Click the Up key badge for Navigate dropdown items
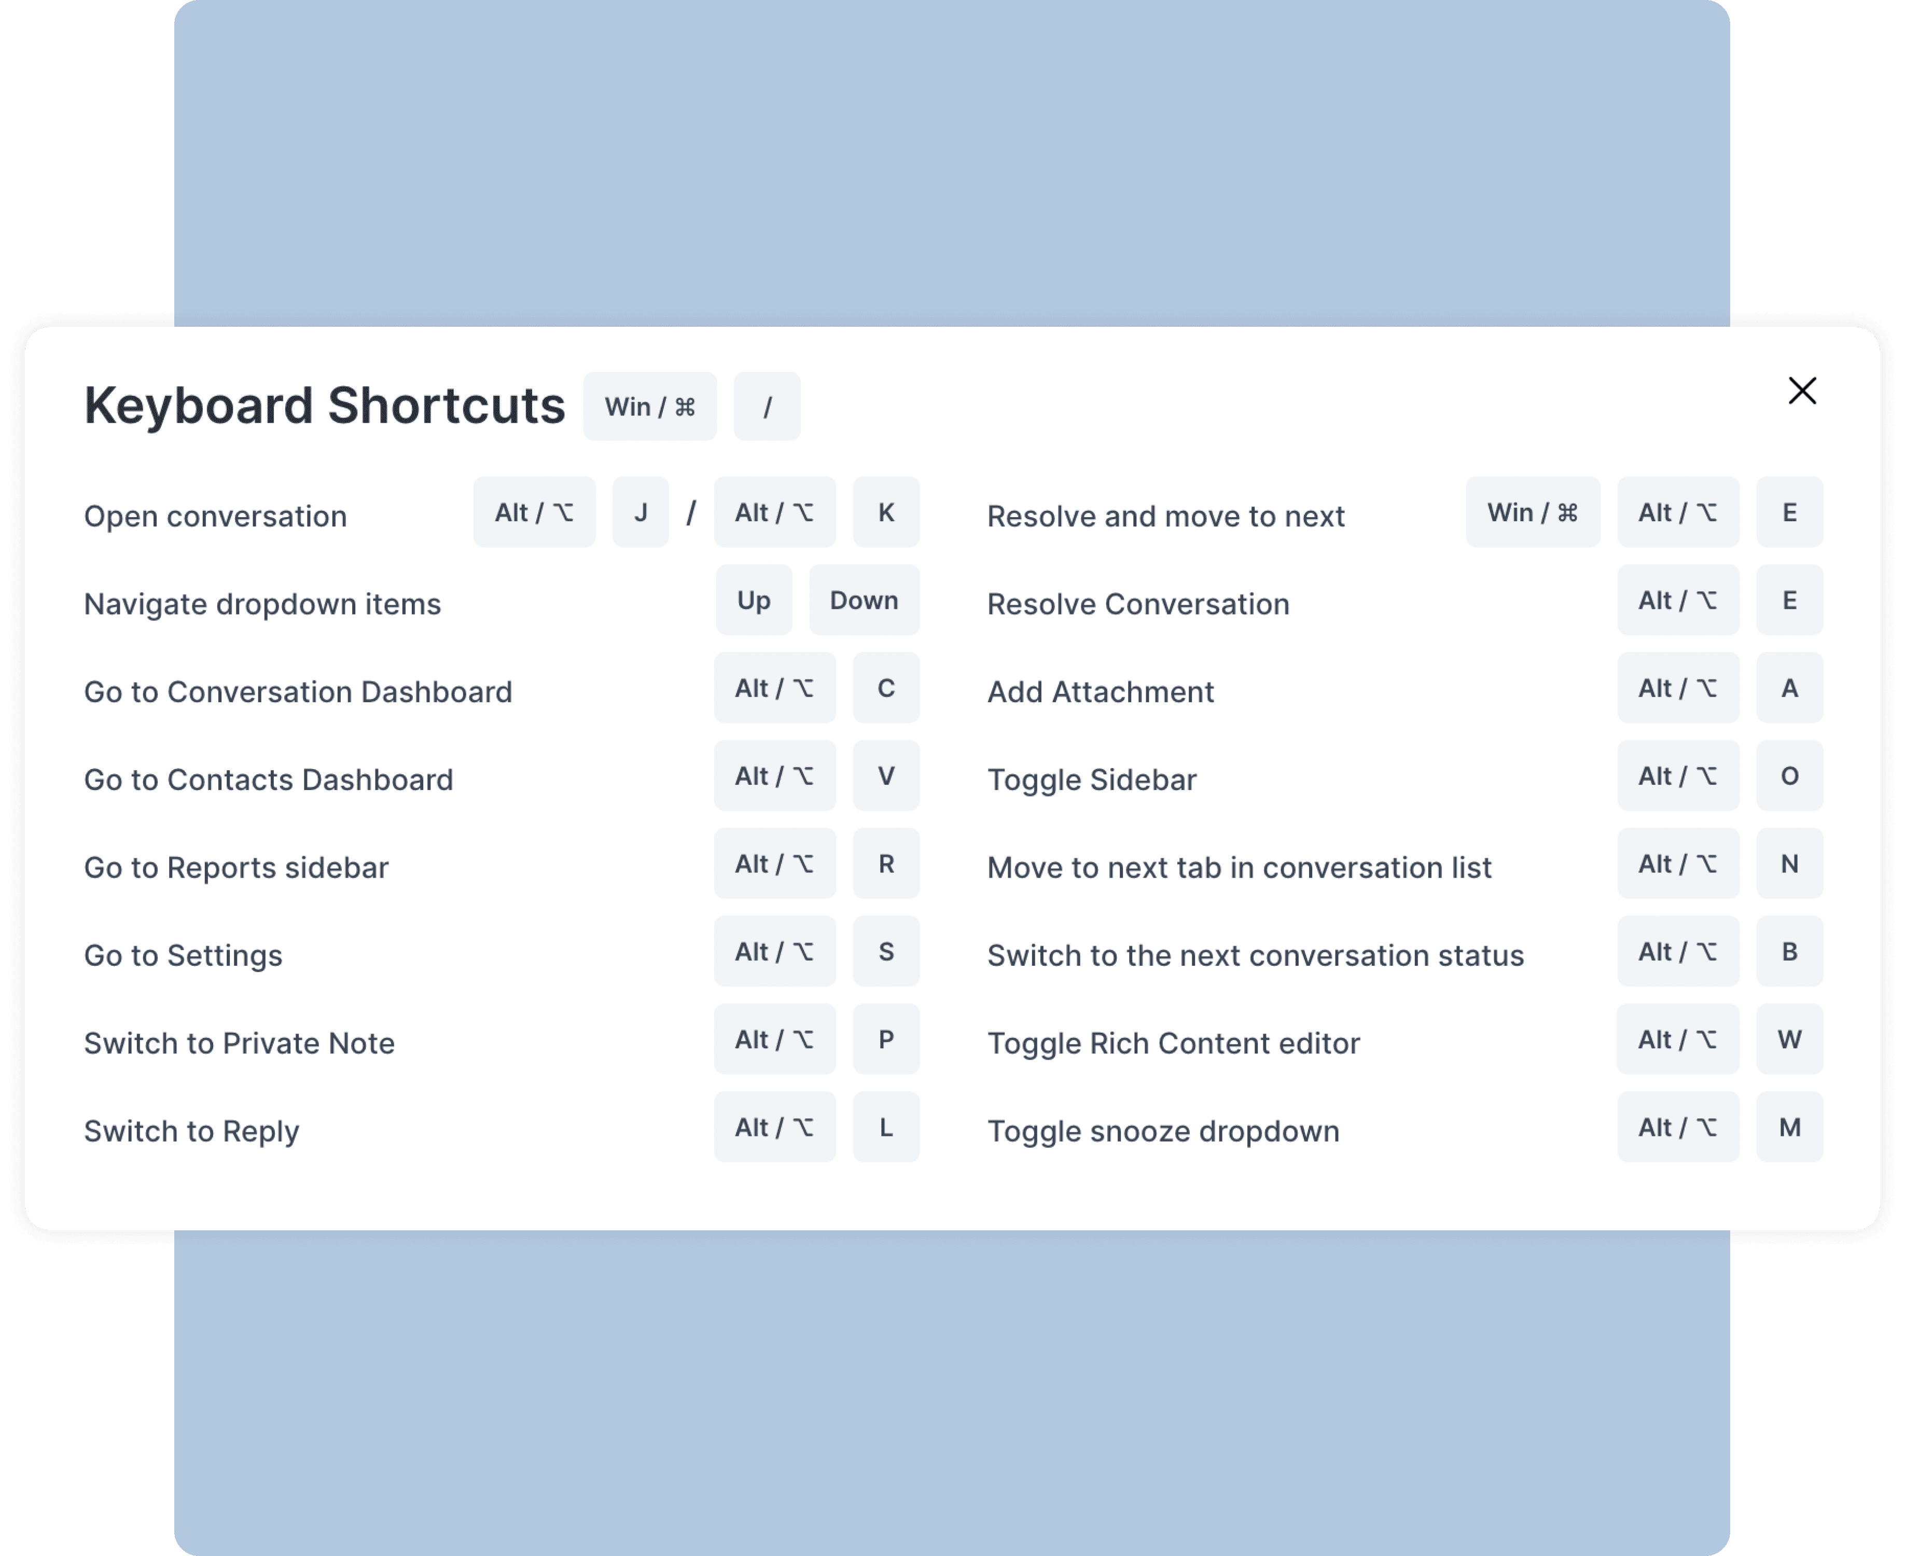The image size is (1905, 1556). tap(754, 600)
